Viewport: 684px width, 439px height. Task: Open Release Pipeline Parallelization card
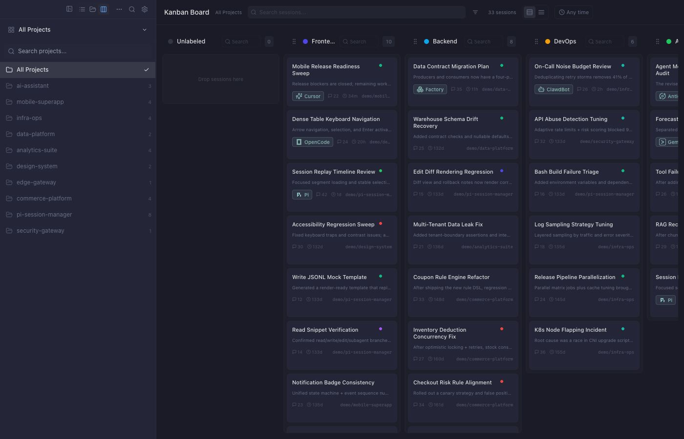(584, 293)
